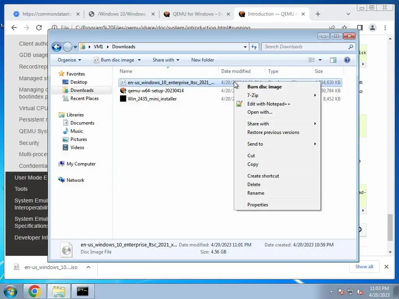The image size is (399, 299).
Task: Open Recent Places in sidebar
Action: 81,98
